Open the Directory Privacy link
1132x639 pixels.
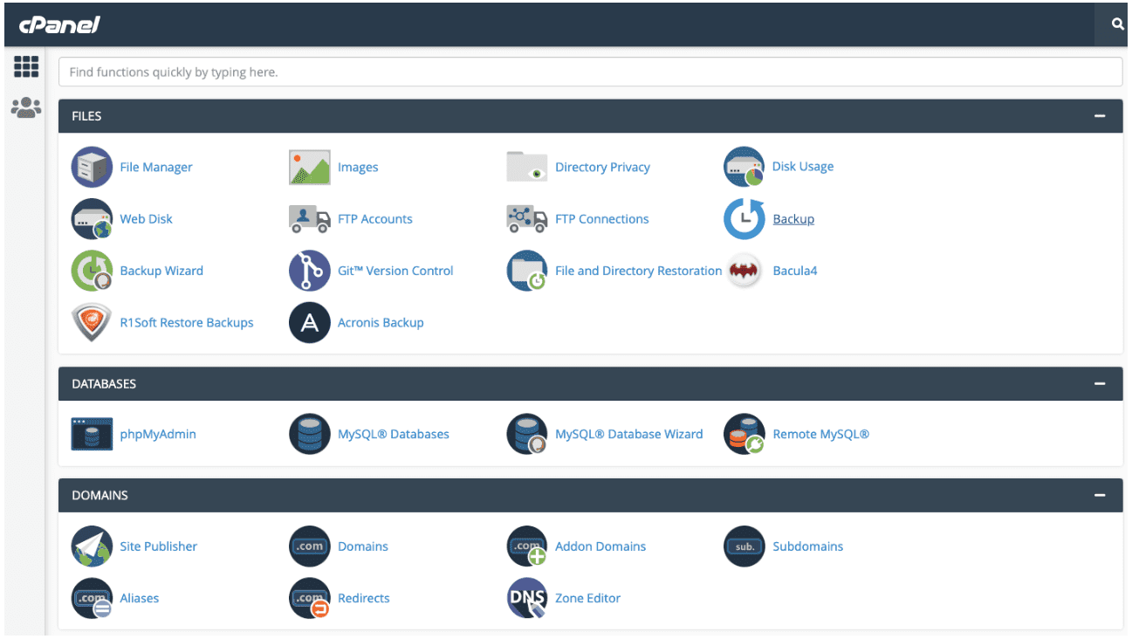coord(602,167)
